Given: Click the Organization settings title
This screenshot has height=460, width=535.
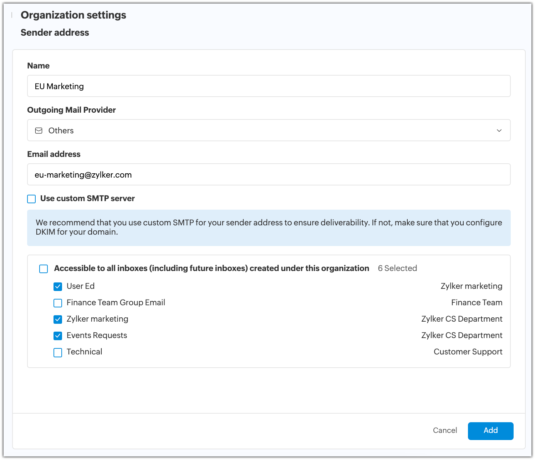Looking at the screenshot, I should pos(73,15).
